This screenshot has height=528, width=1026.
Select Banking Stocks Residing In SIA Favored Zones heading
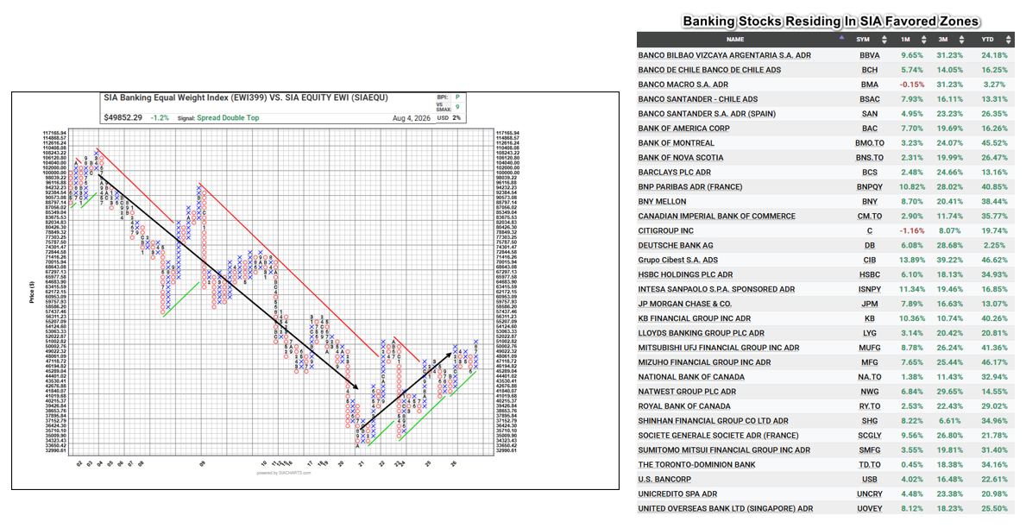click(831, 22)
